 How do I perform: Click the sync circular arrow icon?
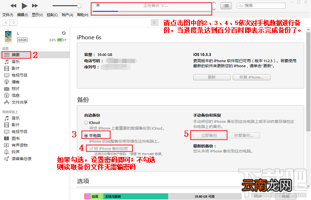(64, 33)
